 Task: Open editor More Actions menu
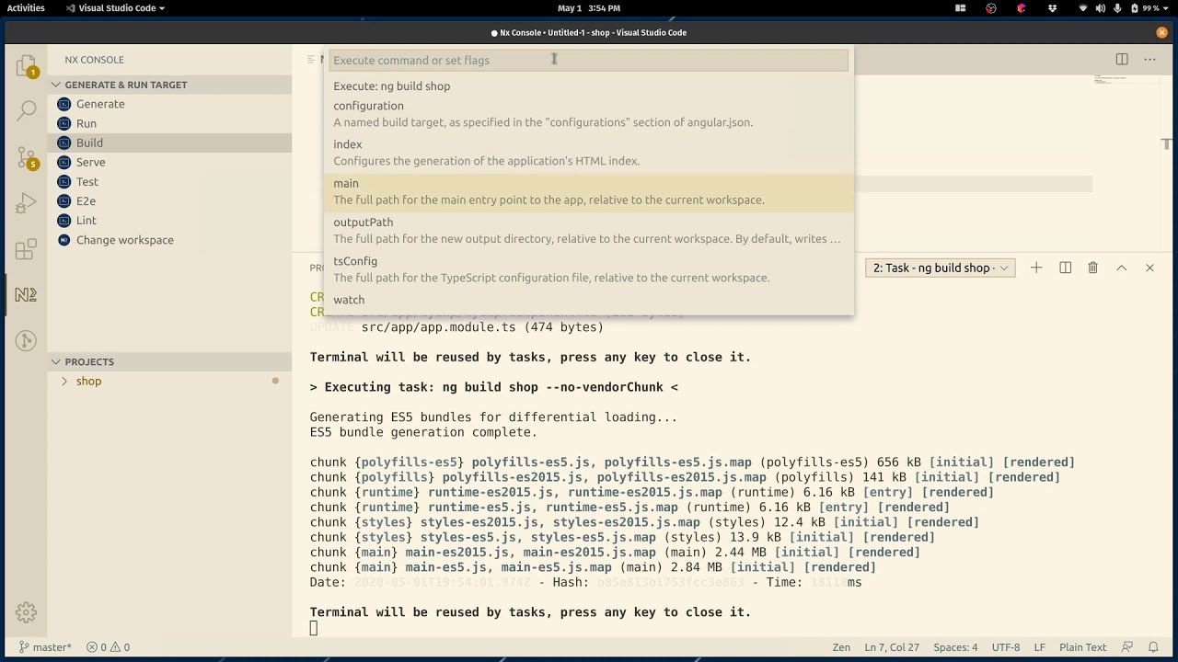[1149, 59]
